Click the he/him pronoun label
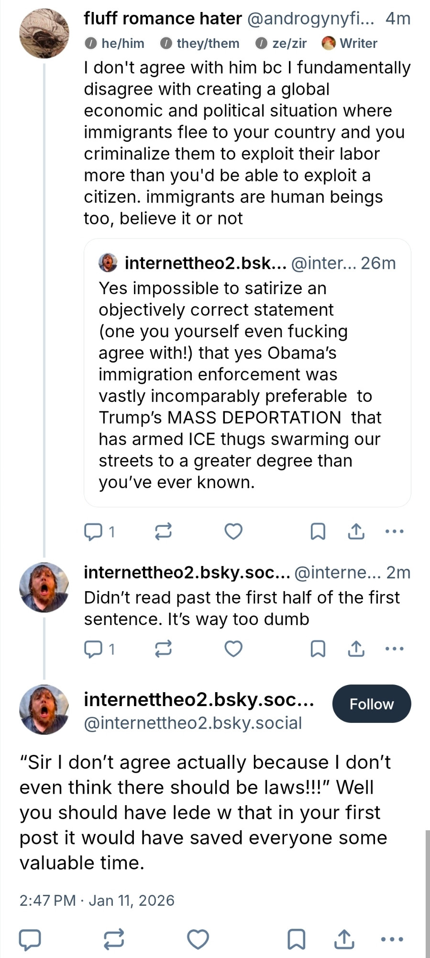Image resolution: width=430 pixels, height=958 pixels. (x=115, y=44)
